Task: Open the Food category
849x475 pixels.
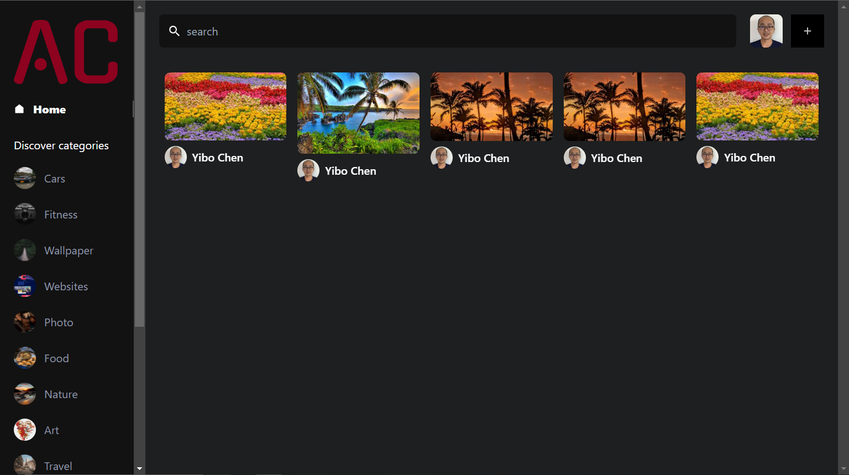Action: 56,358
